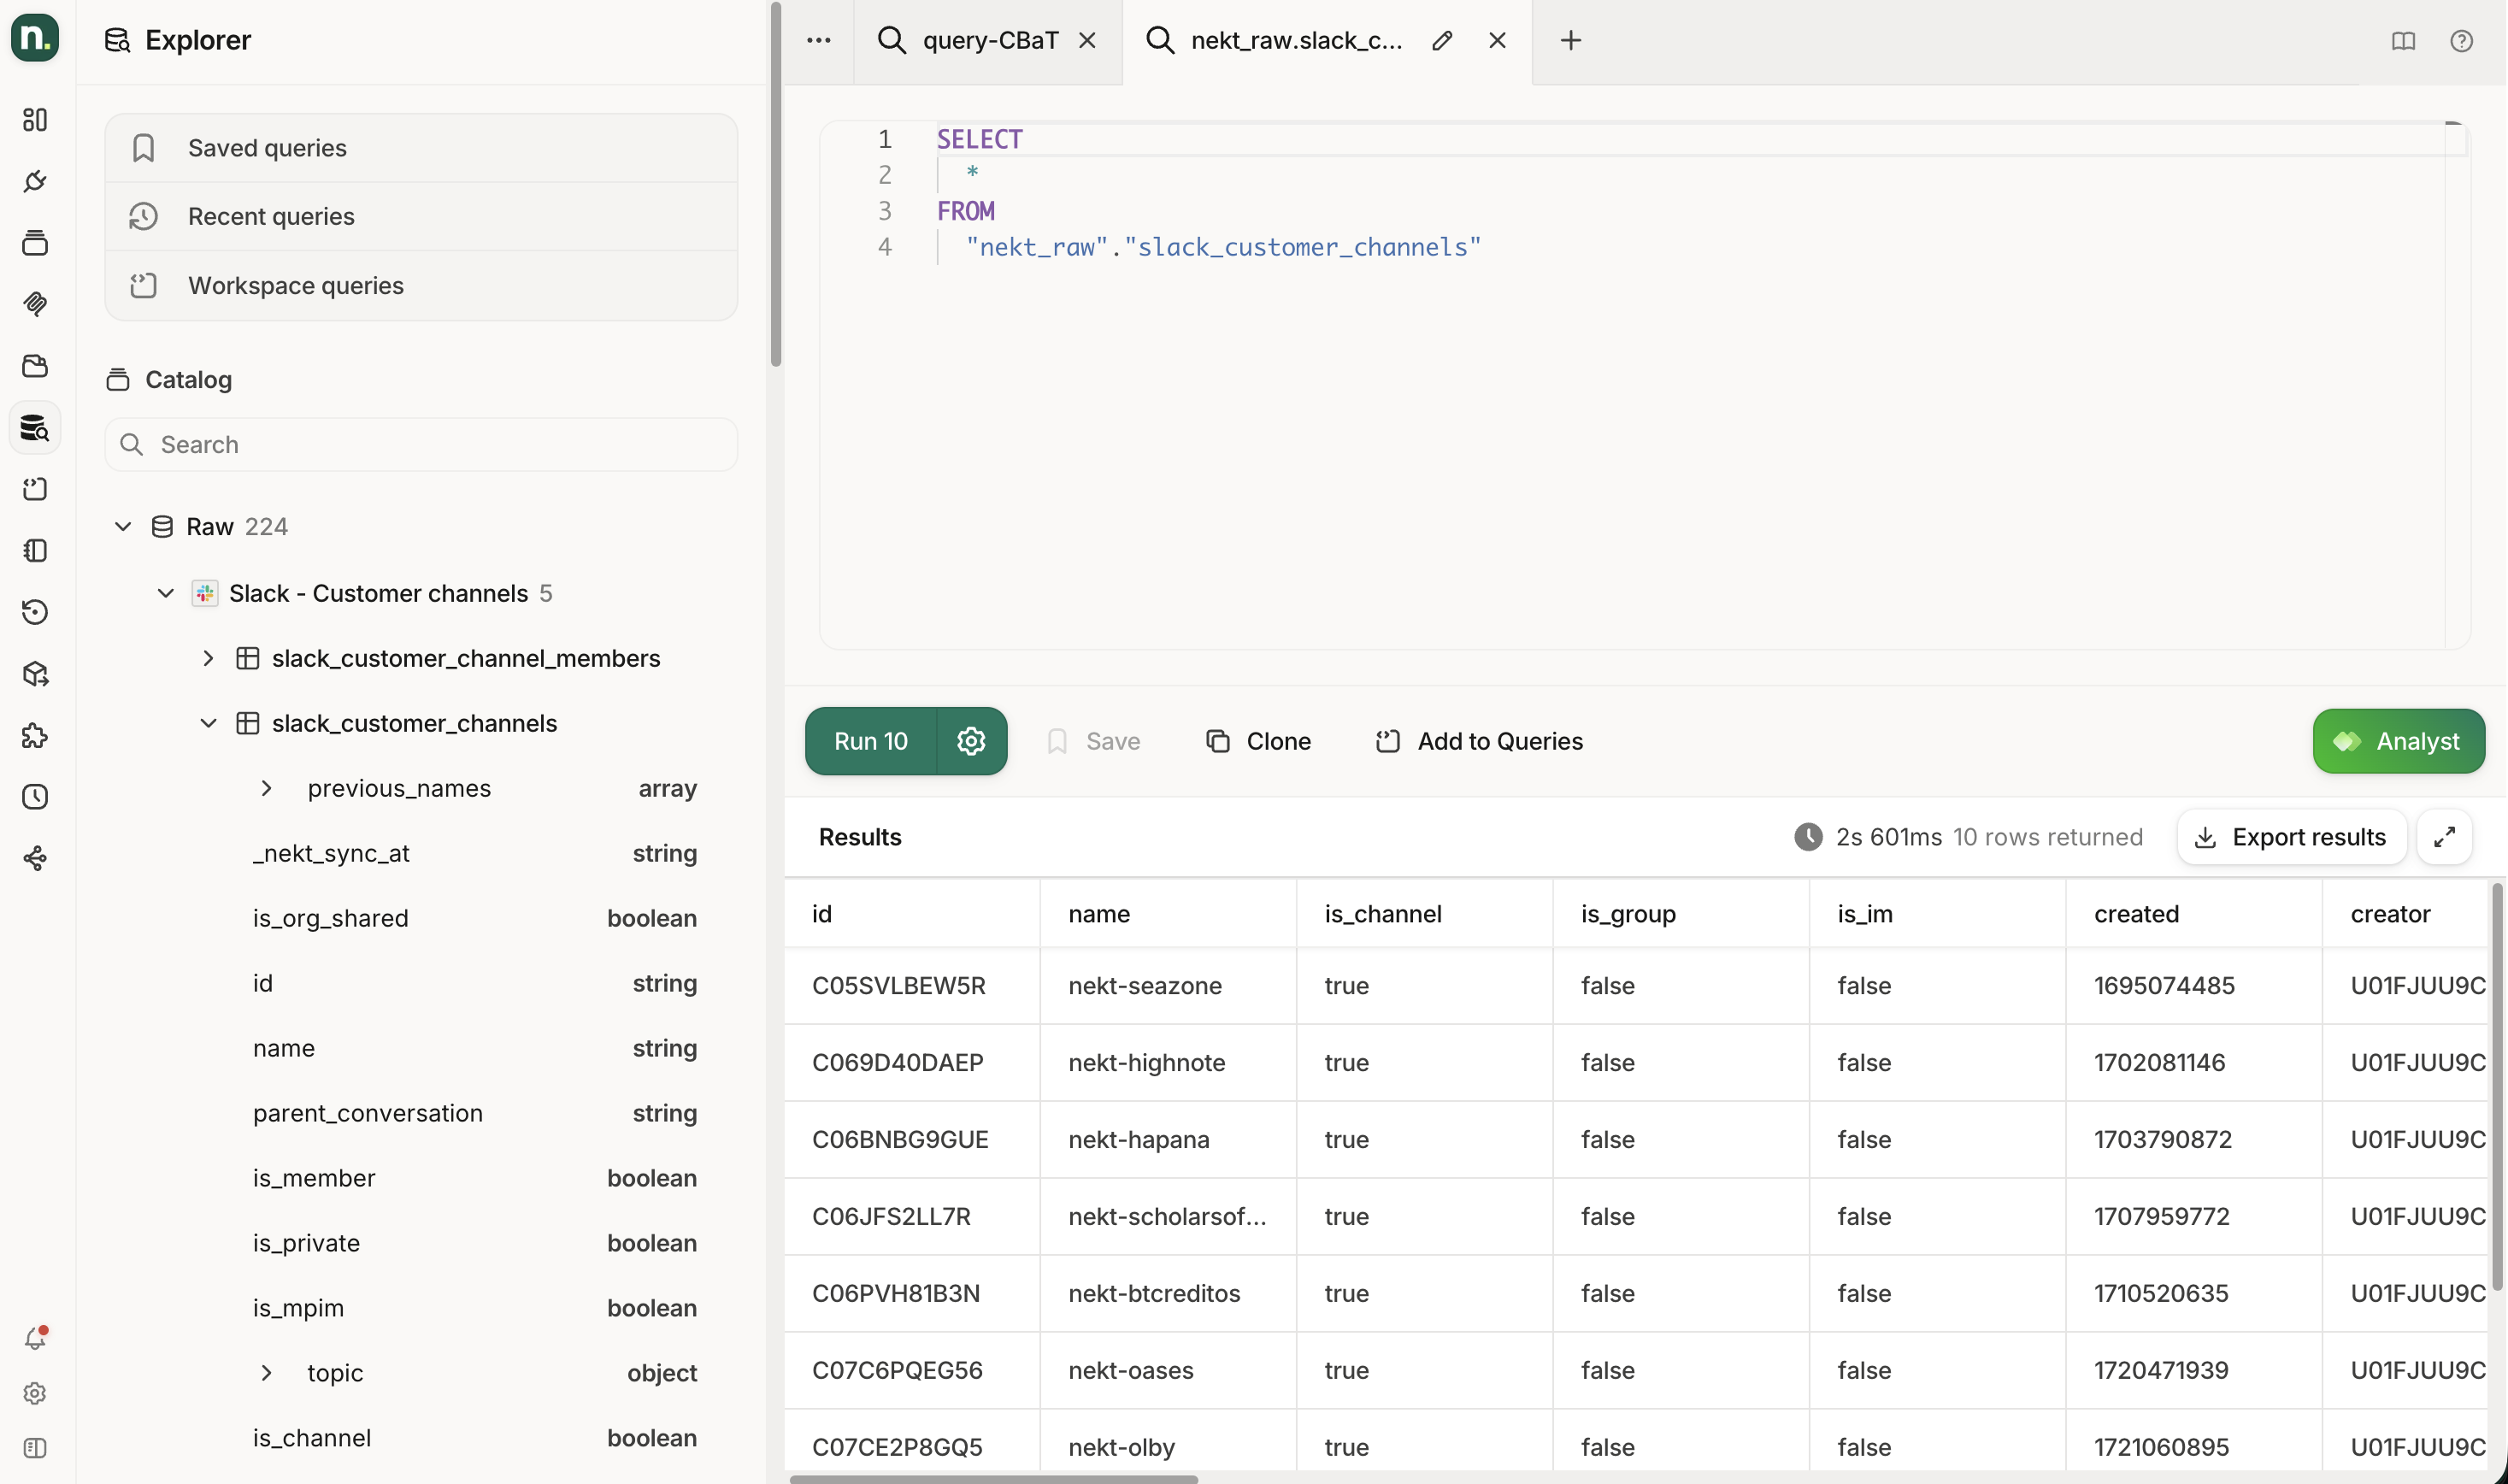Open the Analyst assistant
This screenshot has width=2508, height=1484.
pos(2398,741)
